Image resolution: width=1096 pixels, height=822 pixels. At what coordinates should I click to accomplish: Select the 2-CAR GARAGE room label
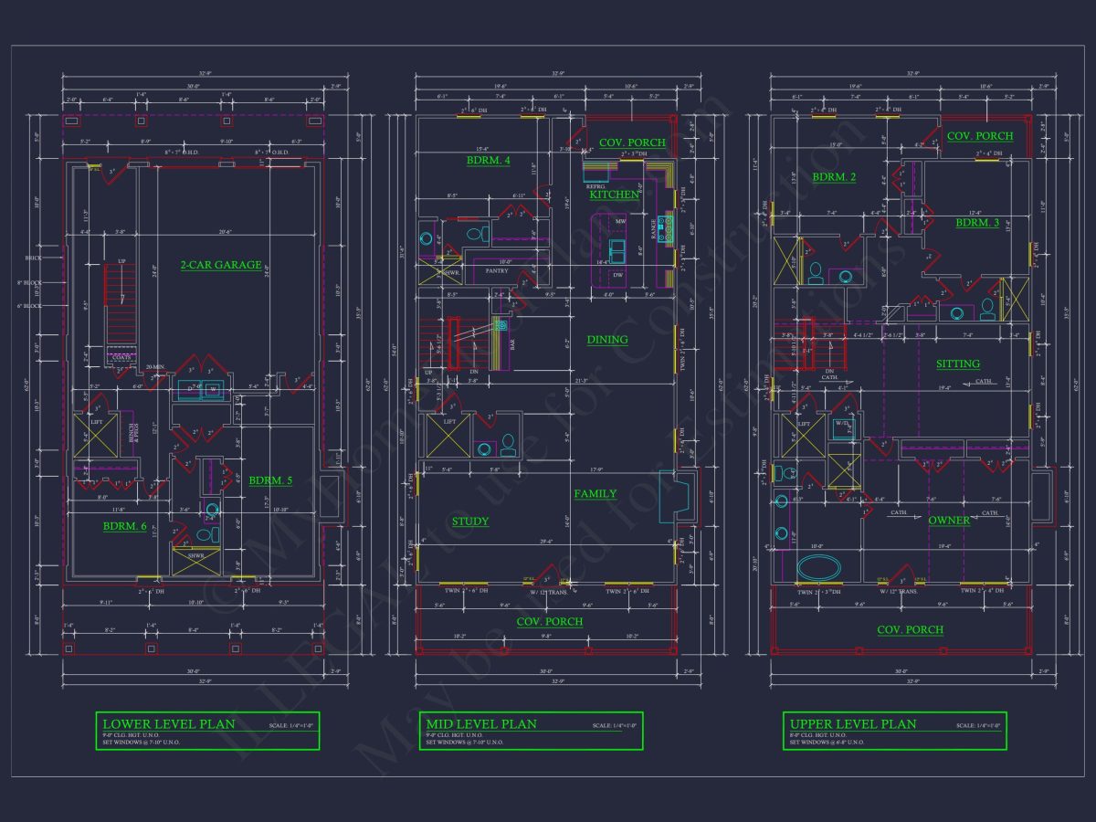point(220,266)
